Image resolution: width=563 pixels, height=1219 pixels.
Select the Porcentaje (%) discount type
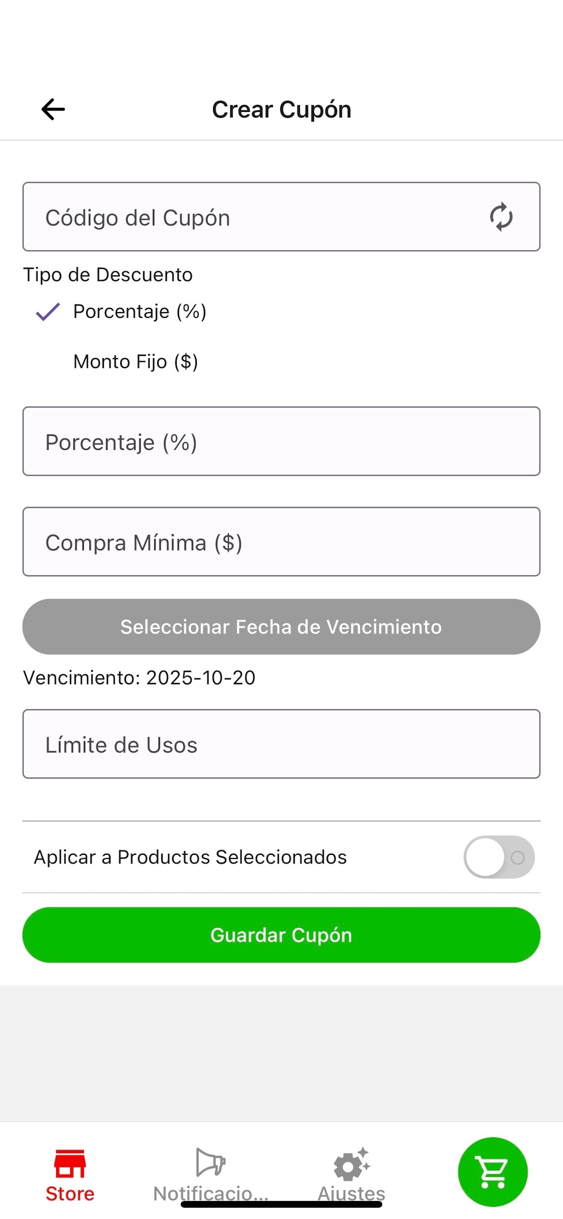tap(140, 312)
